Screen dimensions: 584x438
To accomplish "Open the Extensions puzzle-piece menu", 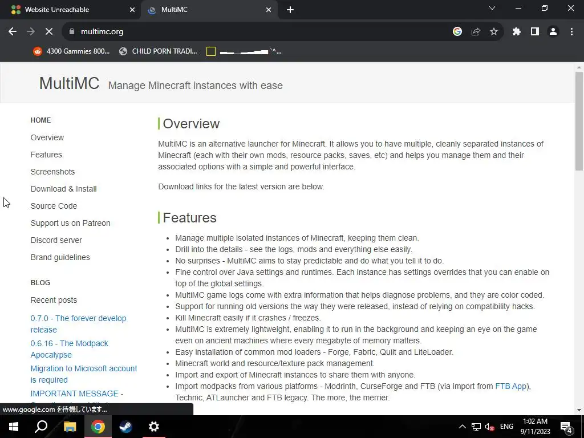I will click(516, 32).
